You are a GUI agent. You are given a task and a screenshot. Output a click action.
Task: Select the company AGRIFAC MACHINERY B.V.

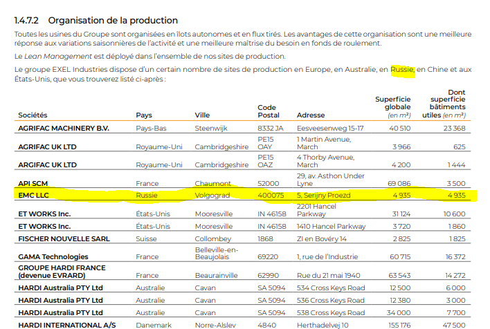click(x=64, y=129)
